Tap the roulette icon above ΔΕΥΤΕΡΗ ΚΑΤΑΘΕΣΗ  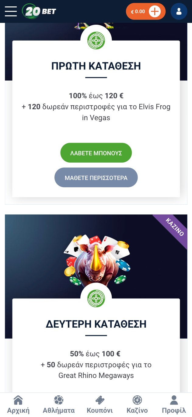tap(96, 298)
